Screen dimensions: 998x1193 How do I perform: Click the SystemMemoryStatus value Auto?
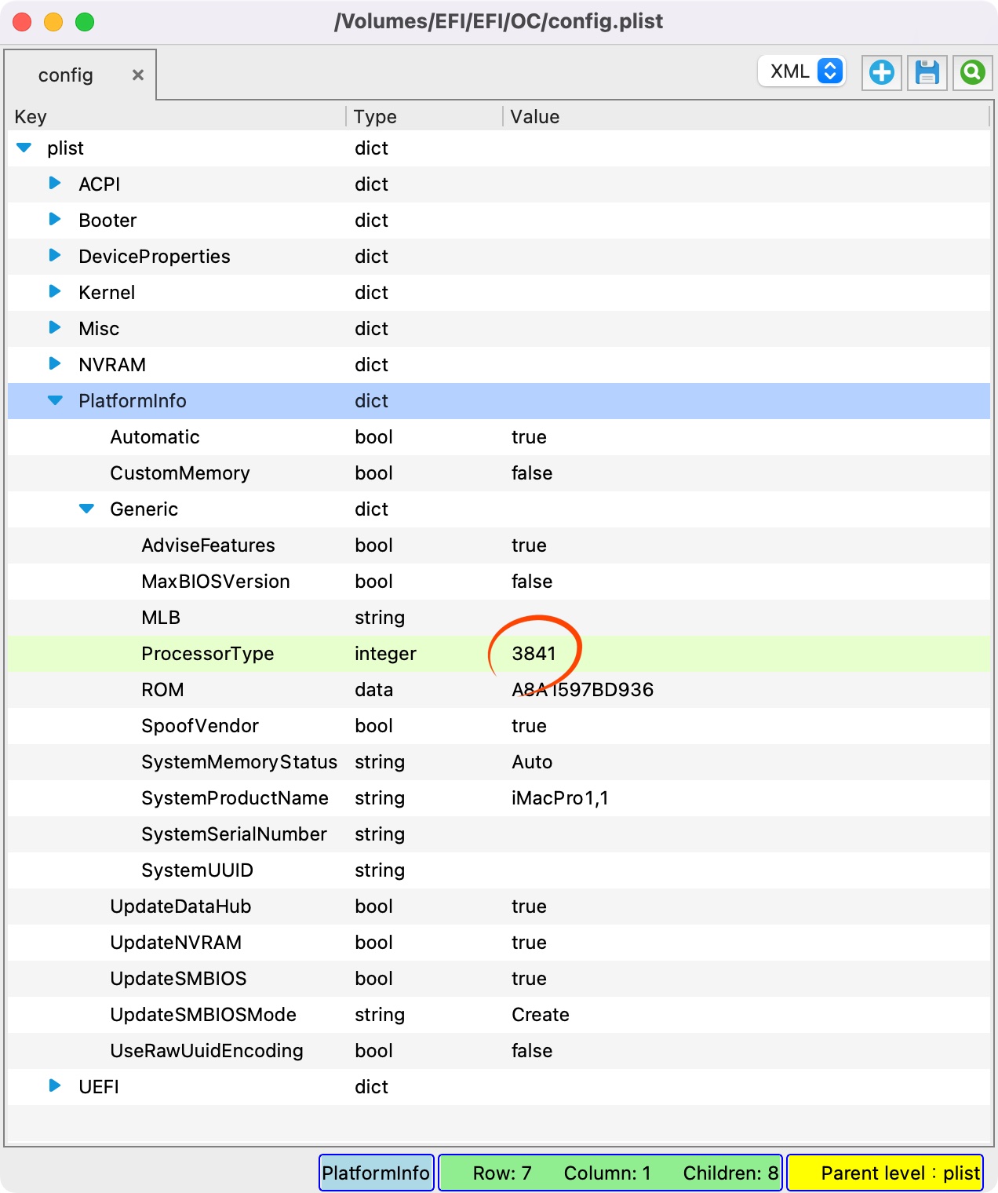[x=532, y=762]
